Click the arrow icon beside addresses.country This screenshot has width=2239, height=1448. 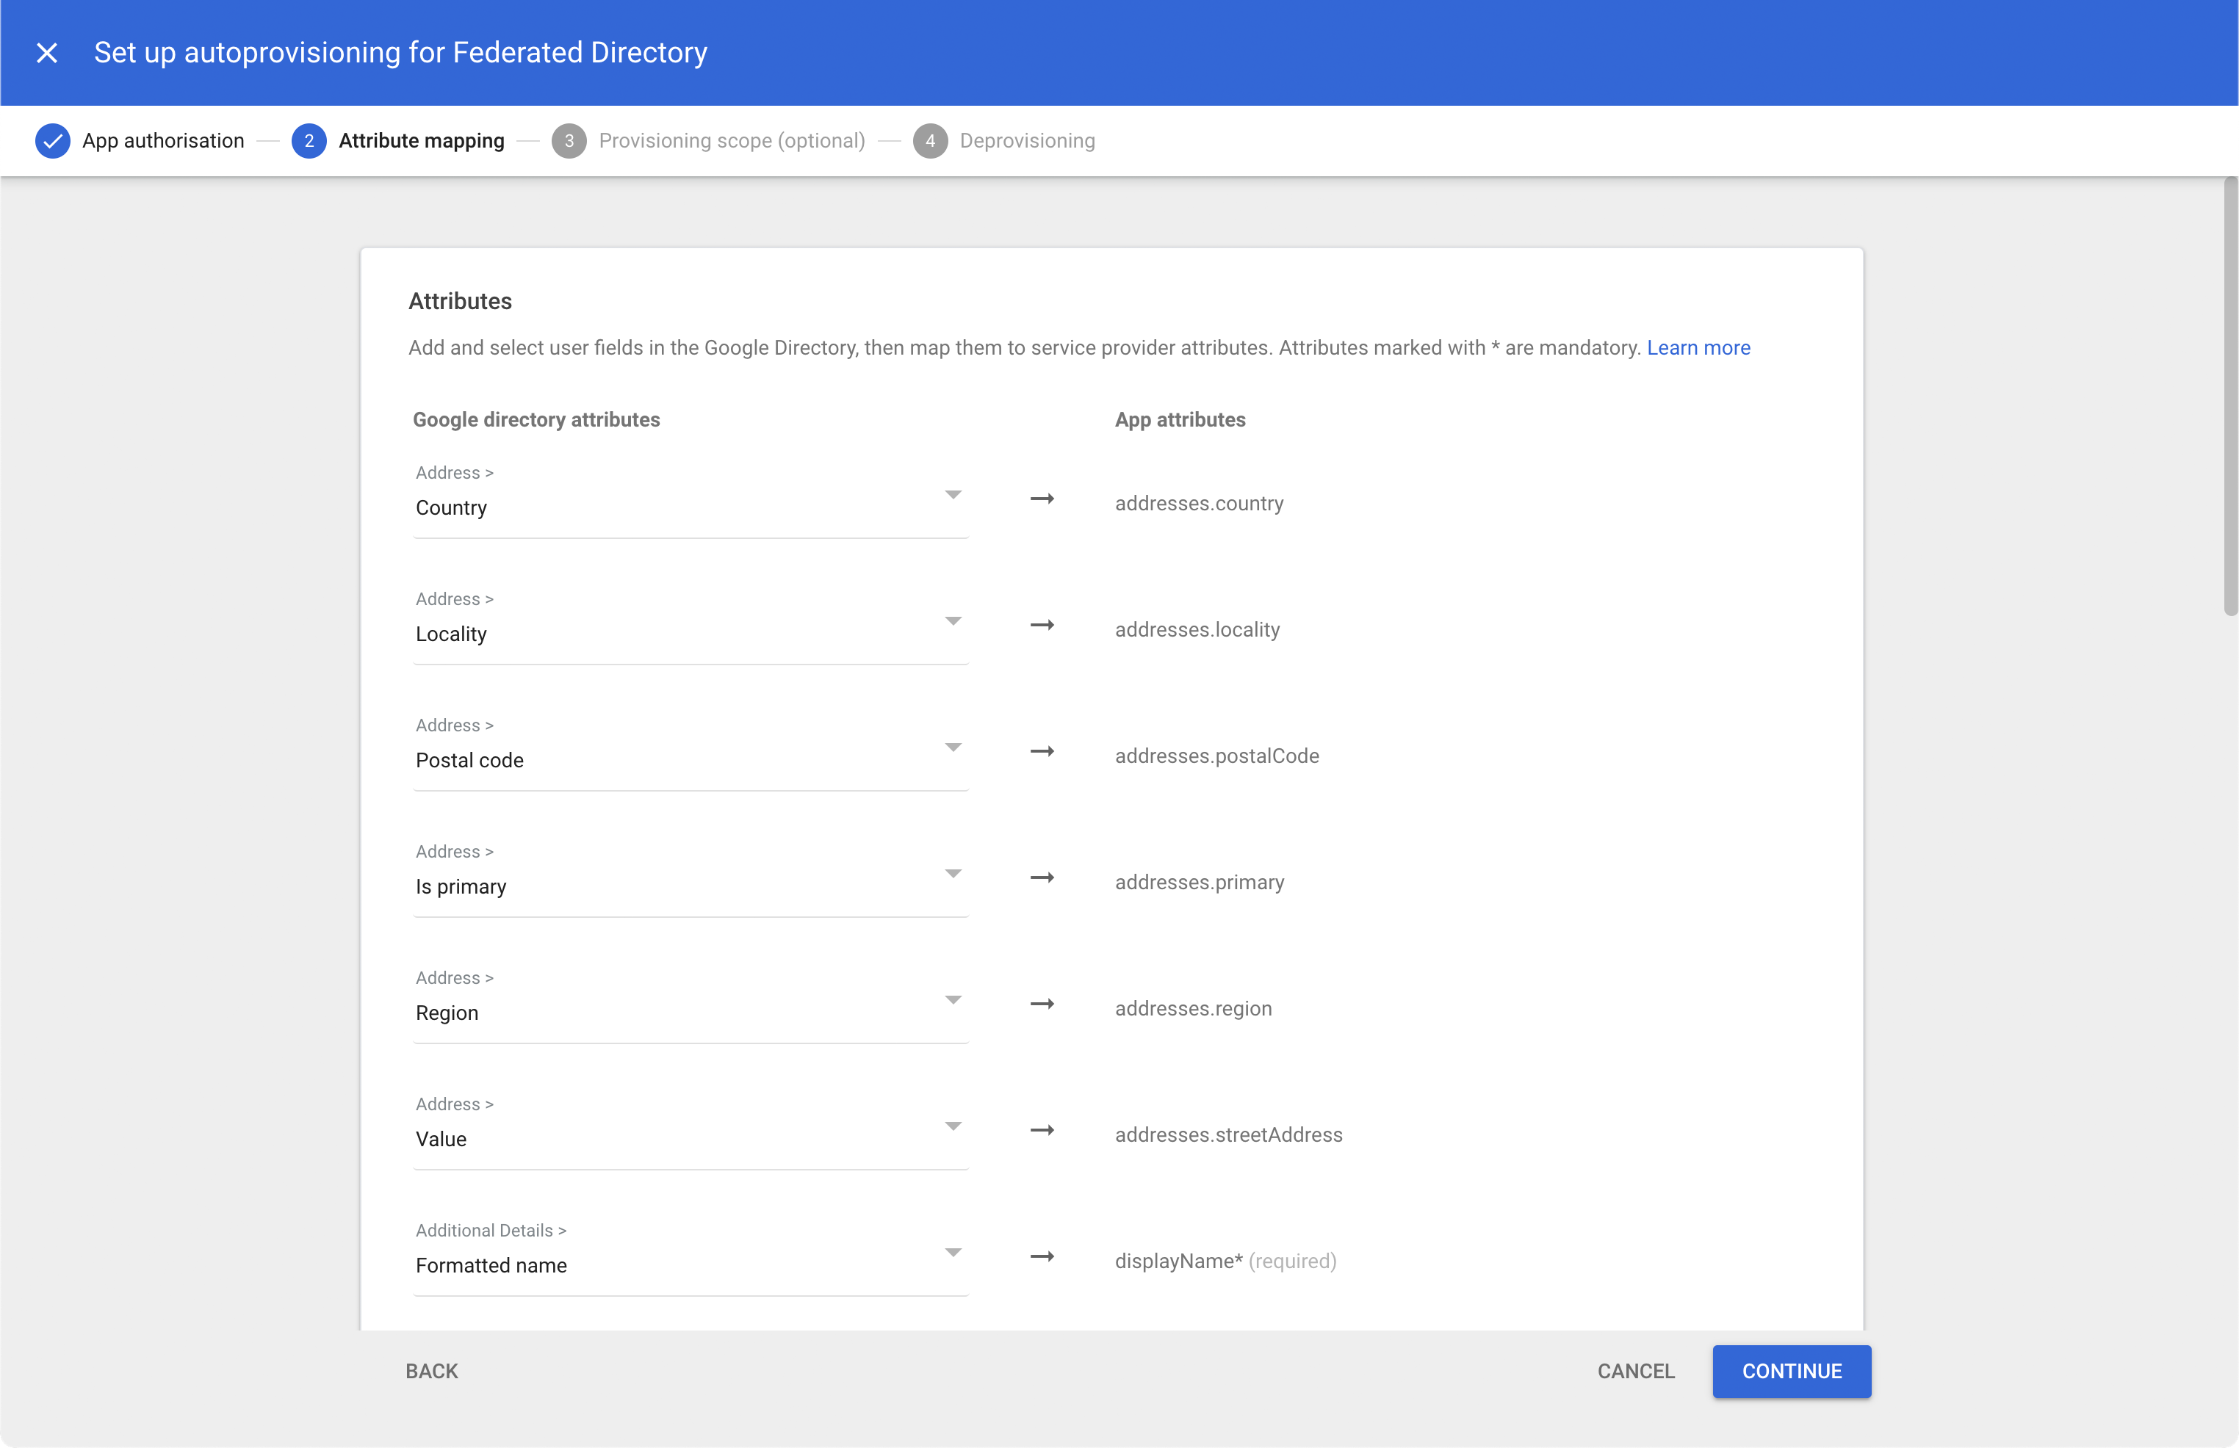1042,499
